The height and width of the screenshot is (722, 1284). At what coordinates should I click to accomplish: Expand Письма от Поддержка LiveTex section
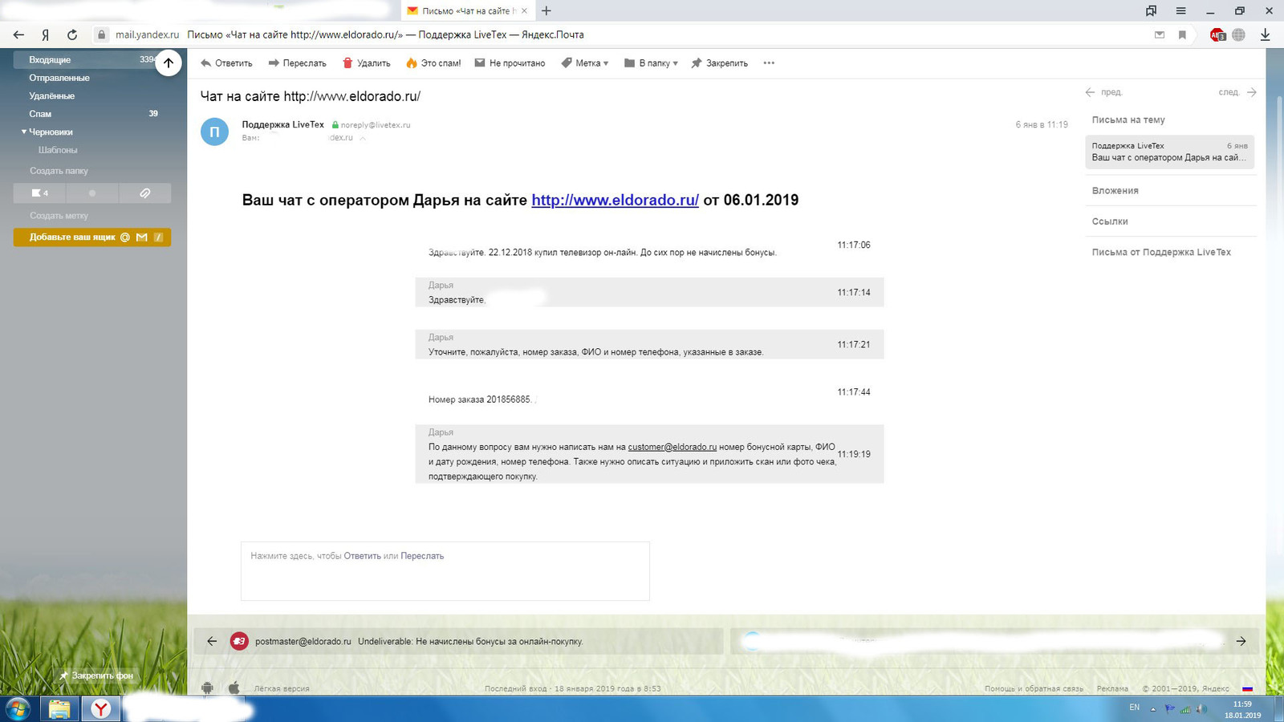[x=1161, y=252]
